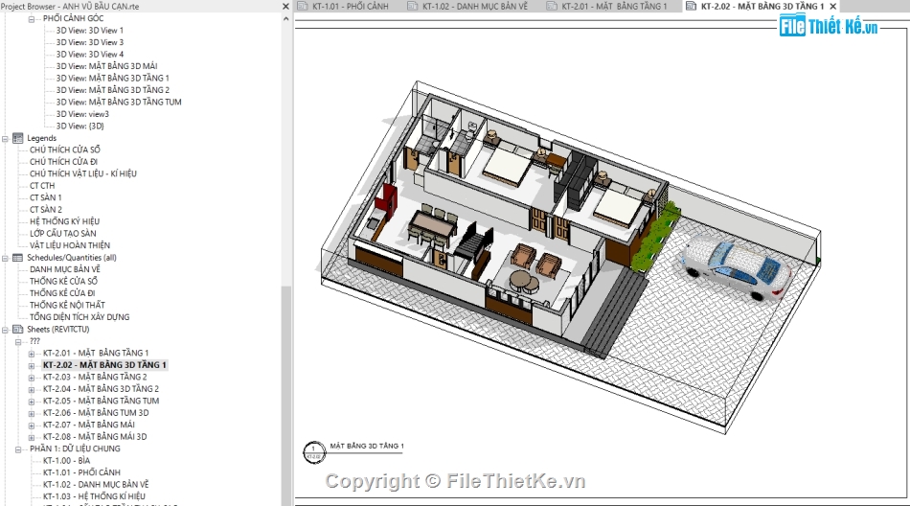The height and width of the screenshot is (506, 910).
Task: Open CHÚ THÍCH VẬT LIỆU - KÍ HIỆU legend
Action: [x=83, y=173]
